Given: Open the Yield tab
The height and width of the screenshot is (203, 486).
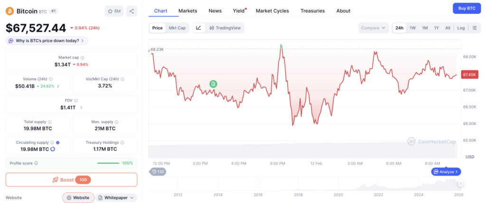Looking at the screenshot, I should [x=239, y=11].
